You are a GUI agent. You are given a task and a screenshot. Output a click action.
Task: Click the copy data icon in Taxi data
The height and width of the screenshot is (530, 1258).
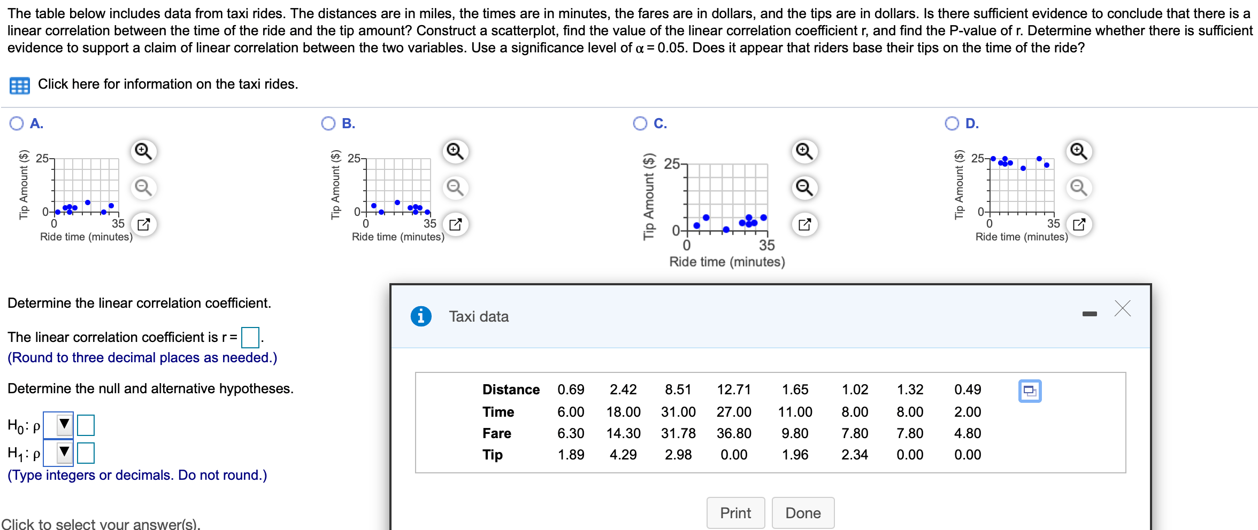click(1030, 392)
